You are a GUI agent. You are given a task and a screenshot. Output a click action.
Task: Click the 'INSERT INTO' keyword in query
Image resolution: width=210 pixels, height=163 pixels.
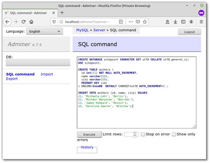point(87,93)
